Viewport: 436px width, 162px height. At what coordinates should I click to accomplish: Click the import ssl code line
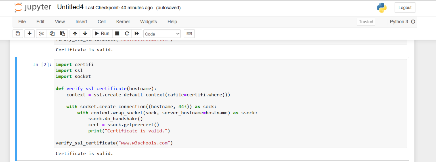pyautogui.click(x=69, y=71)
